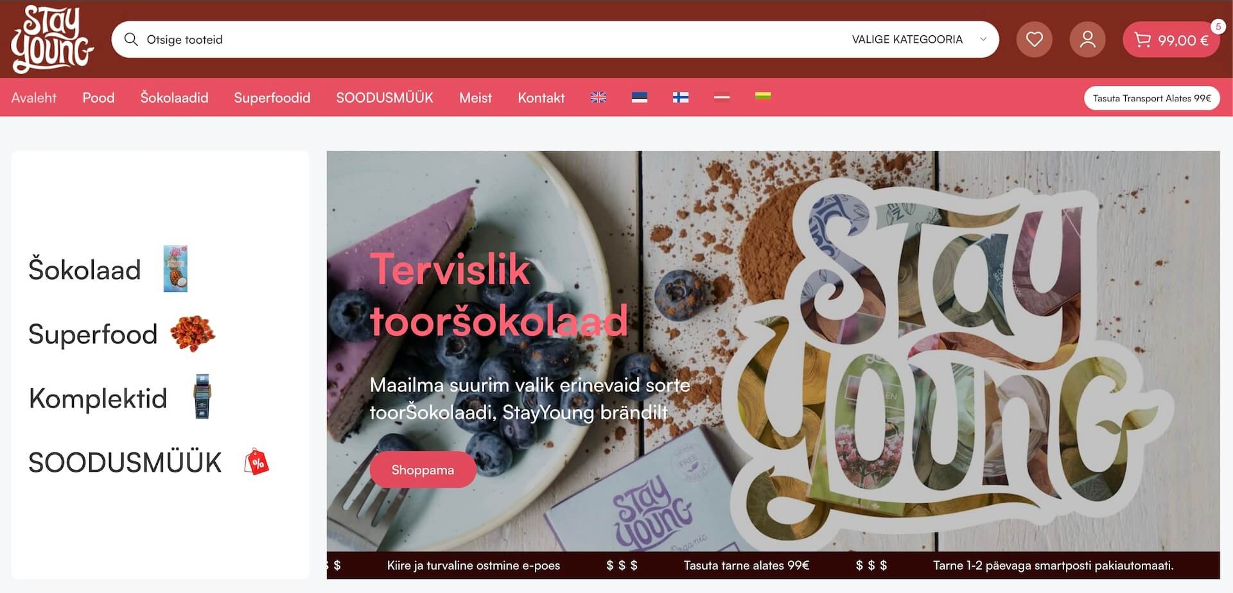The image size is (1233, 593).
Task: Click the search magnifier icon
Action: coord(131,40)
